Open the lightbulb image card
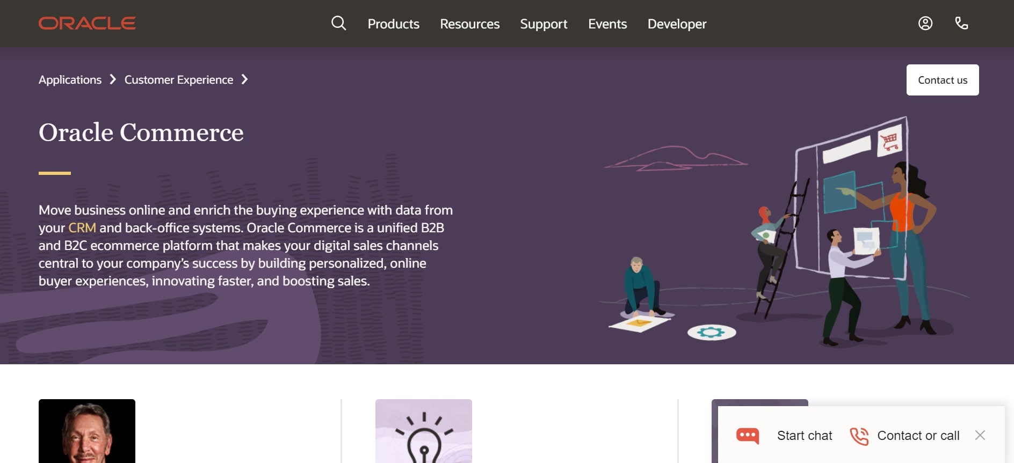Viewport: 1014px width, 463px height. click(x=423, y=431)
